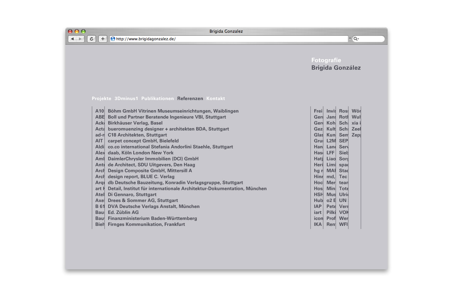This screenshot has height=302, width=453.
Task: Select co.co international Stefania Andorlini Staehle
Action: [x=171, y=147]
